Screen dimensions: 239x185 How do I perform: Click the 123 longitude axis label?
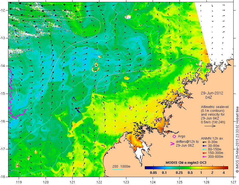pyautogui.click(x=126, y=182)
